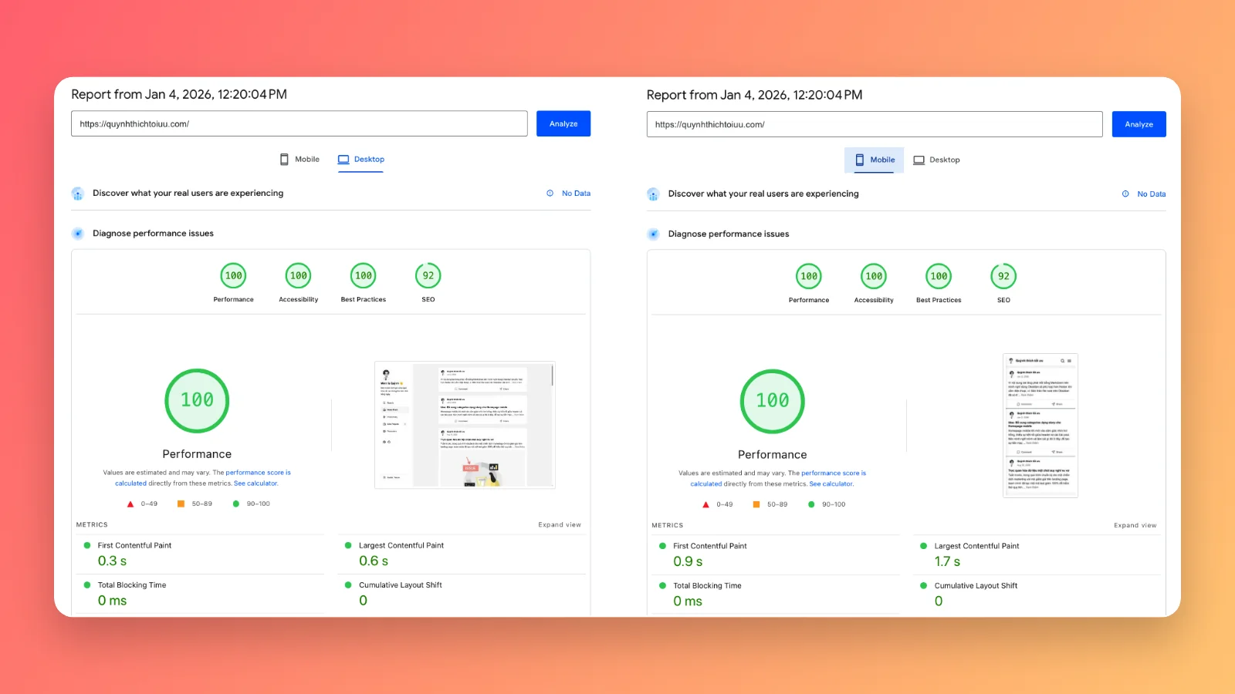Image resolution: width=1235 pixels, height=694 pixels.
Task: Click the Performance 100 gauge circle on right
Action: (772, 401)
